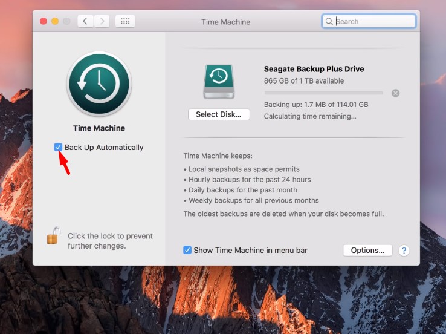446x334 pixels.
Task: Click the magnifying glass in search box
Action: [x=329, y=21]
